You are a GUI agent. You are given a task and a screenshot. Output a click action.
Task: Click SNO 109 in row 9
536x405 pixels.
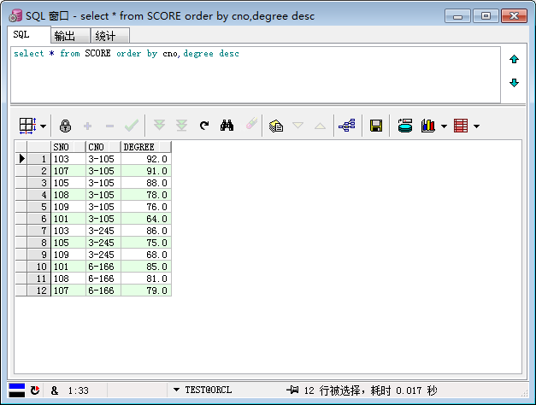tap(68, 255)
